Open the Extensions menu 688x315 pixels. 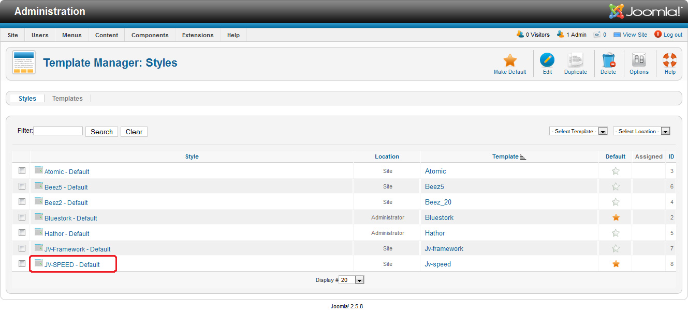pyautogui.click(x=198, y=35)
